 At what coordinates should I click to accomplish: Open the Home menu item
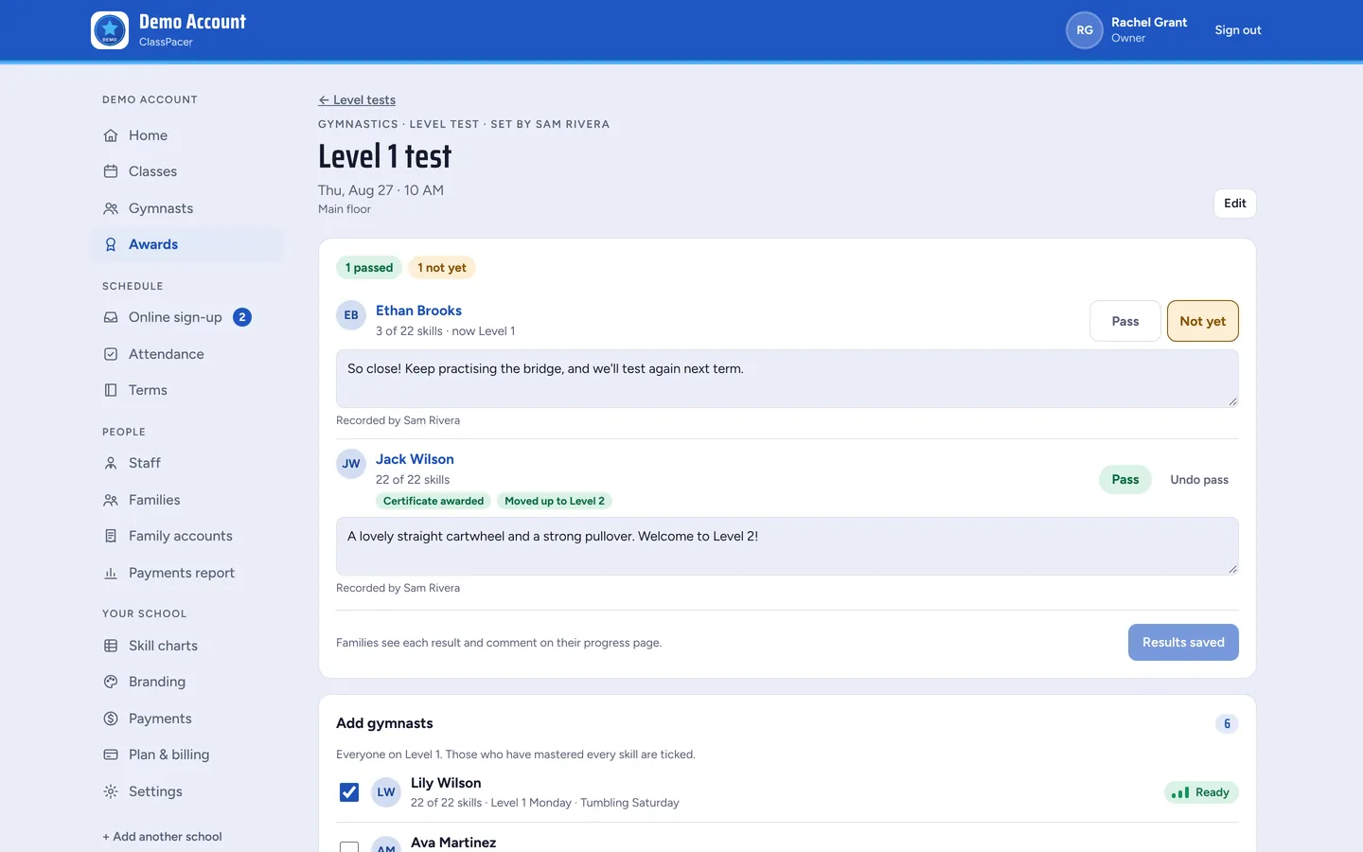click(187, 135)
